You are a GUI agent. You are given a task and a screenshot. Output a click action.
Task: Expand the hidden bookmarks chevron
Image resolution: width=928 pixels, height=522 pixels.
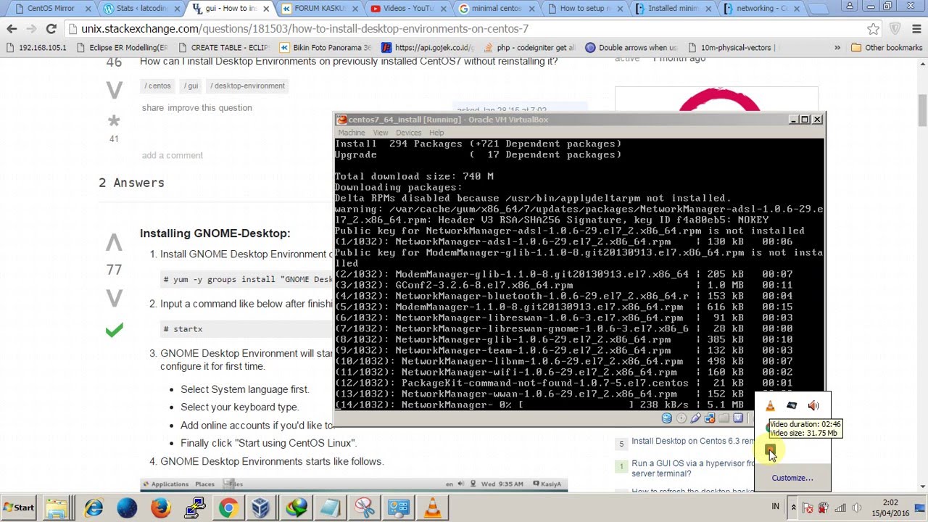click(837, 48)
